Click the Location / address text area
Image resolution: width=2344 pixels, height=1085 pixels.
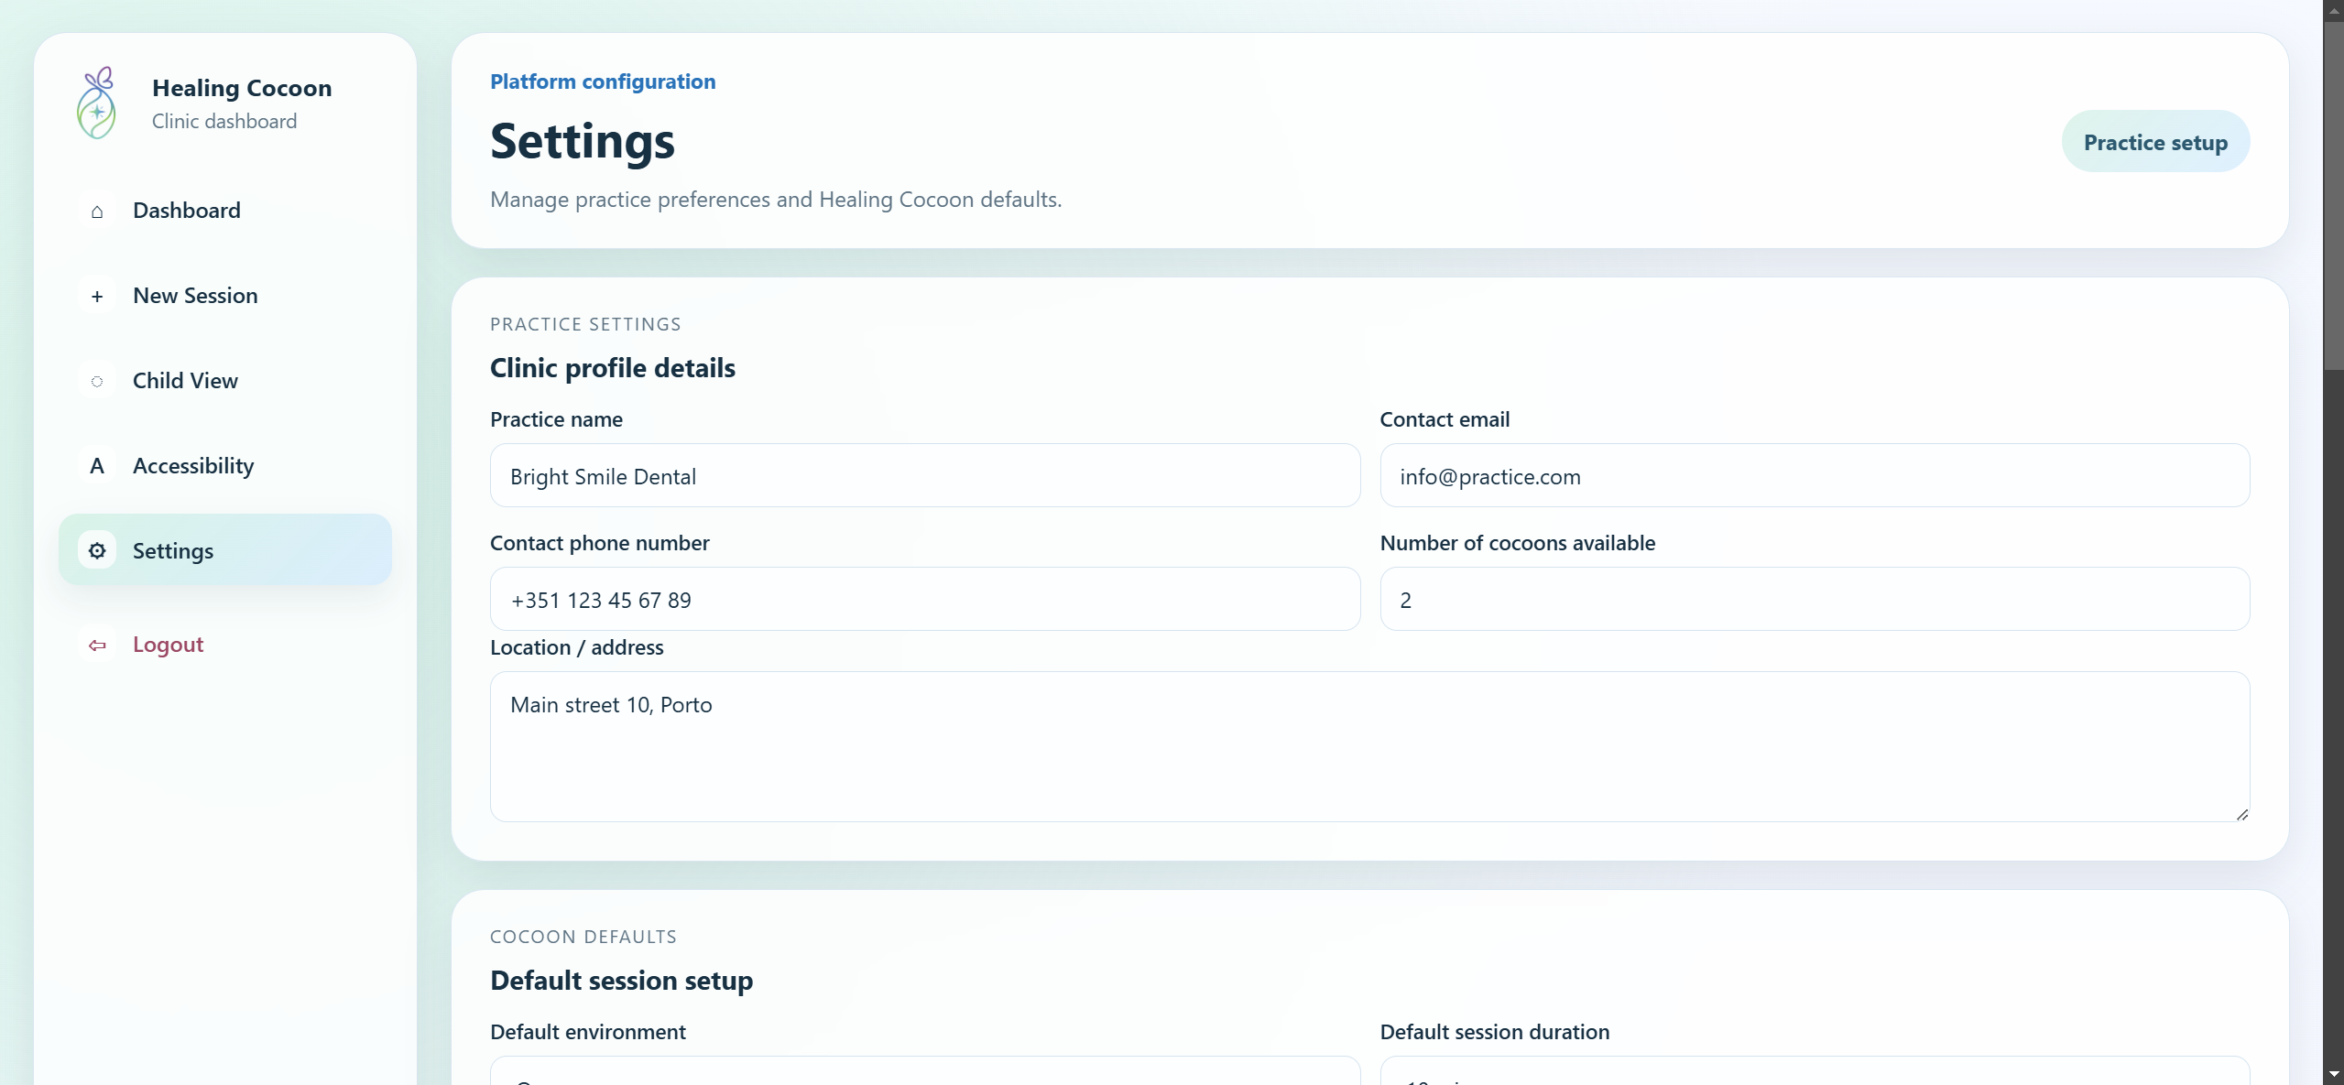(x=1369, y=747)
